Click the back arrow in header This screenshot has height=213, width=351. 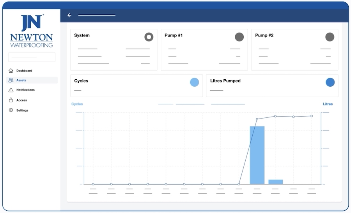coord(69,16)
